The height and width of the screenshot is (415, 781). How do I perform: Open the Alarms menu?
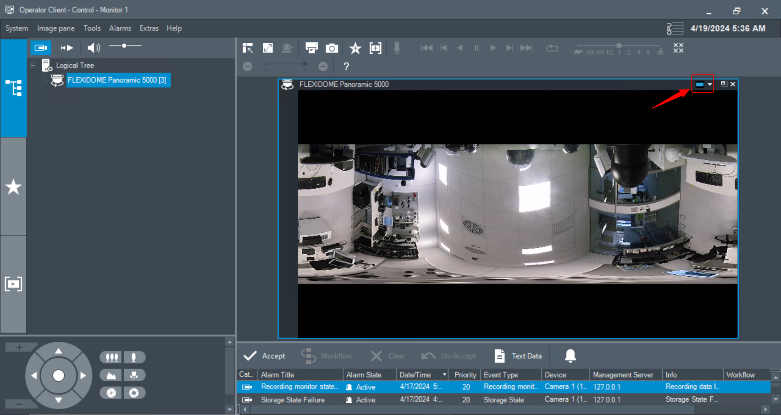tap(120, 28)
